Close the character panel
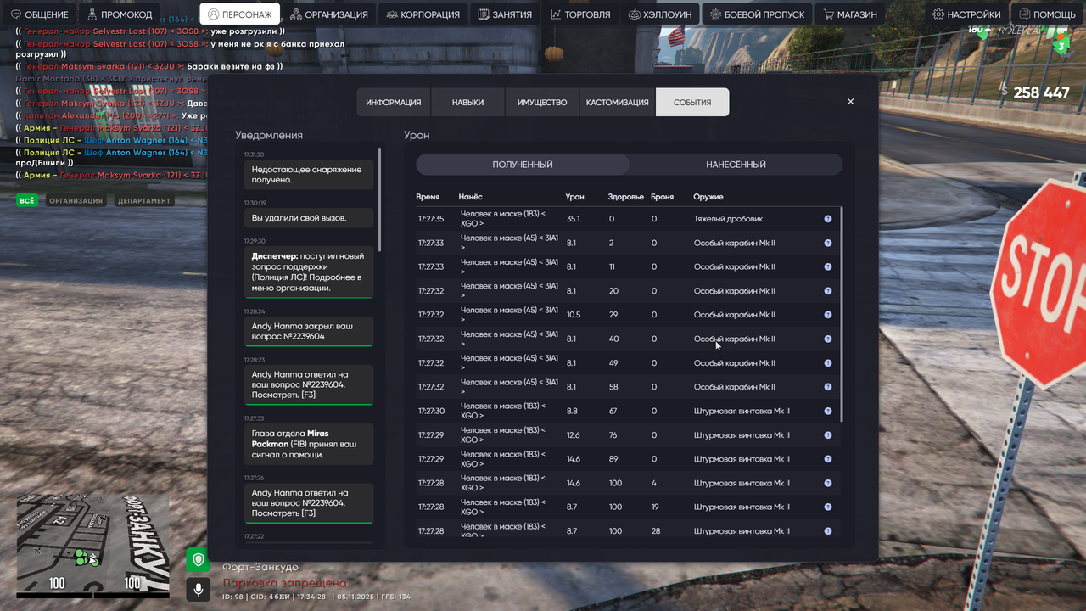Screen dimensions: 1086x611 [x=851, y=102]
